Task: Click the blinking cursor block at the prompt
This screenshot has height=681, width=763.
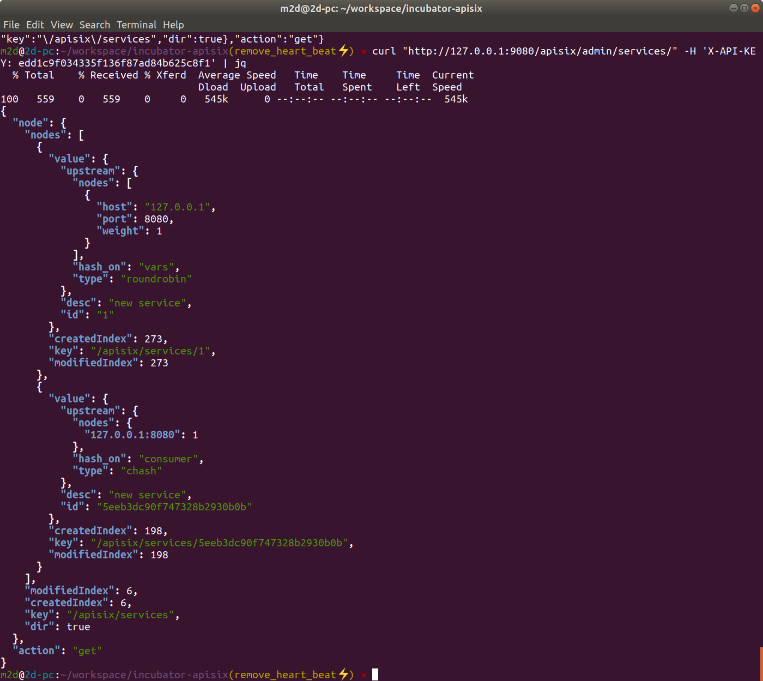Action: [x=375, y=674]
